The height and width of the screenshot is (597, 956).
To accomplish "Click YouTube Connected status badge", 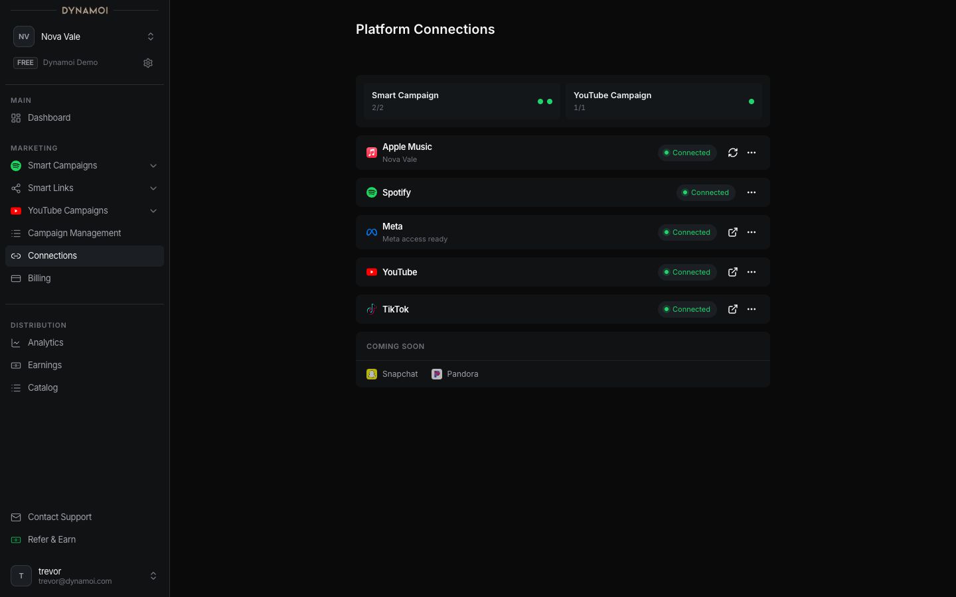I will (687, 272).
